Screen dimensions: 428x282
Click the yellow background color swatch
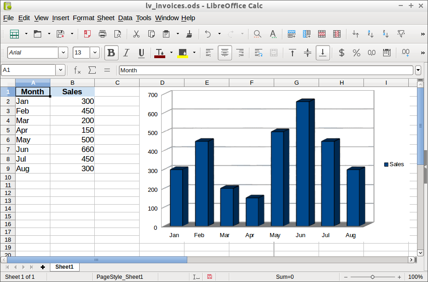[183, 53]
